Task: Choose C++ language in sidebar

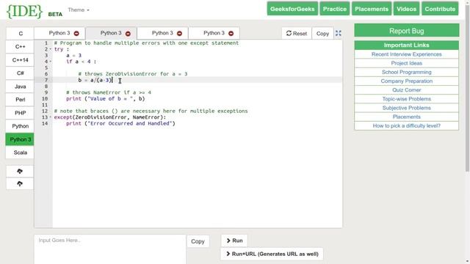Action: pyautogui.click(x=21, y=47)
